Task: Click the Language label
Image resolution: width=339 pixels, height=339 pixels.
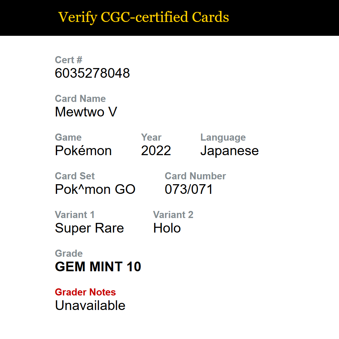Action: (x=223, y=137)
